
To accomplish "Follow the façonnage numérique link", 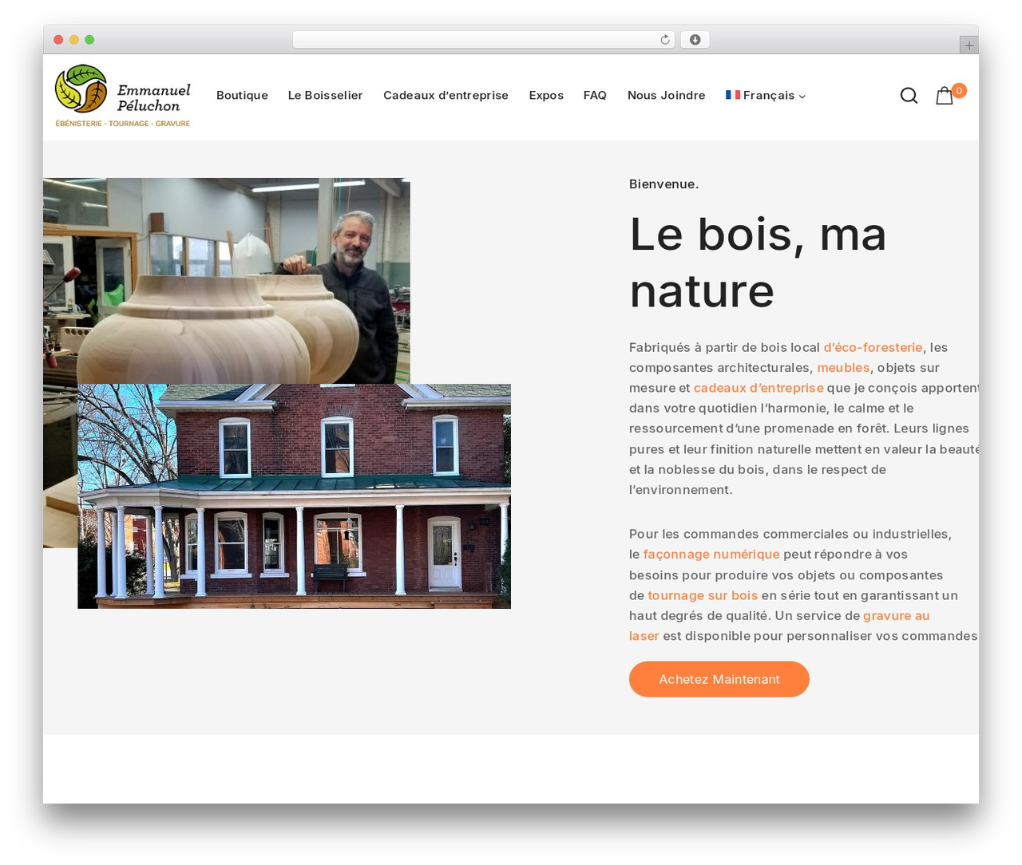I will tap(711, 555).
